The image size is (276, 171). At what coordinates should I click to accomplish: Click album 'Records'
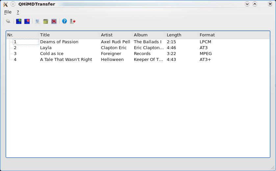coord(142,54)
